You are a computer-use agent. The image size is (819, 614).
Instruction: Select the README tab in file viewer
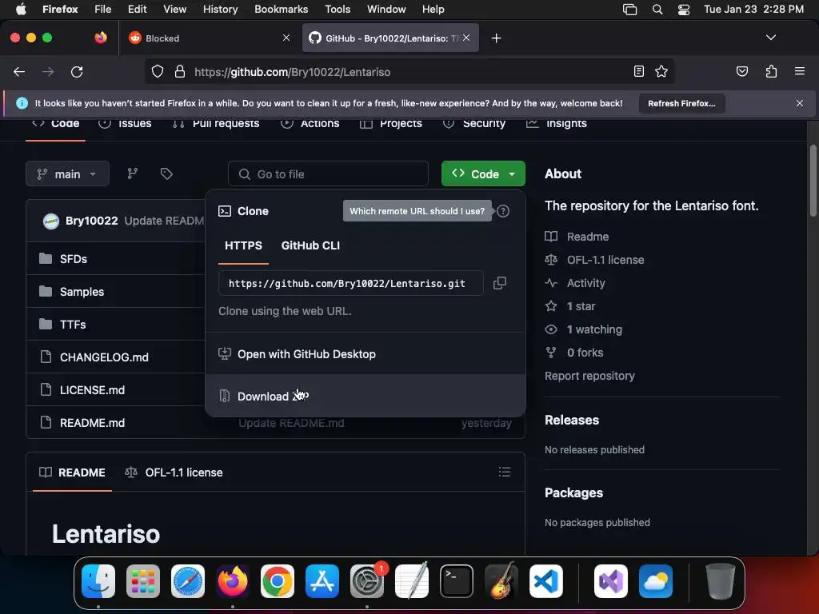(73, 472)
